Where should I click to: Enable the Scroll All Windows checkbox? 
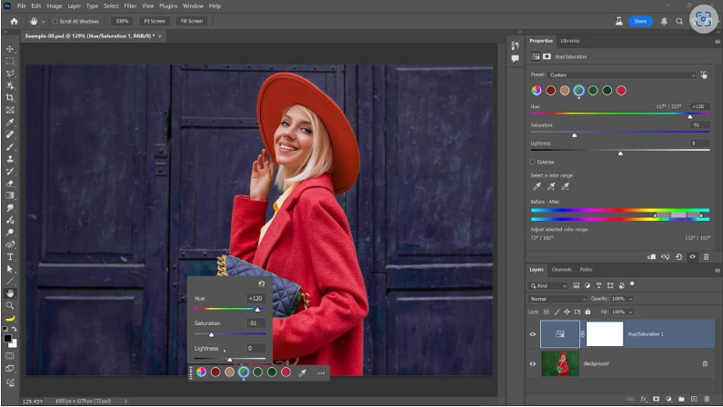coord(55,21)
